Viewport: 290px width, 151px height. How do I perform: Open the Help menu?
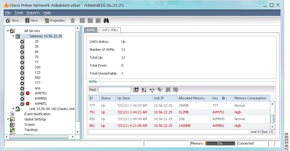[47, 13]
